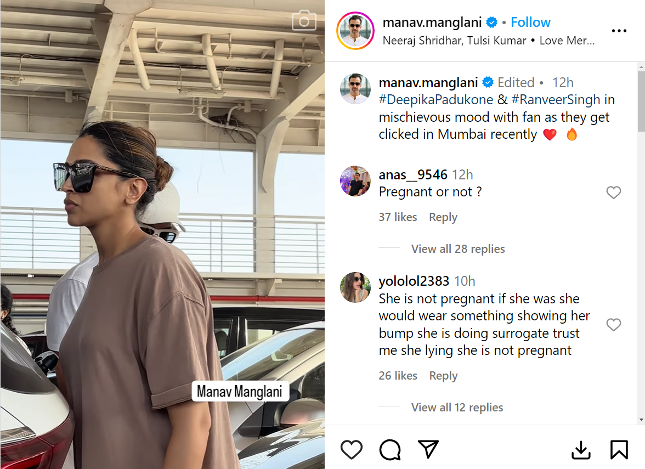Expand all 28 replies

[x=458, y=249]
